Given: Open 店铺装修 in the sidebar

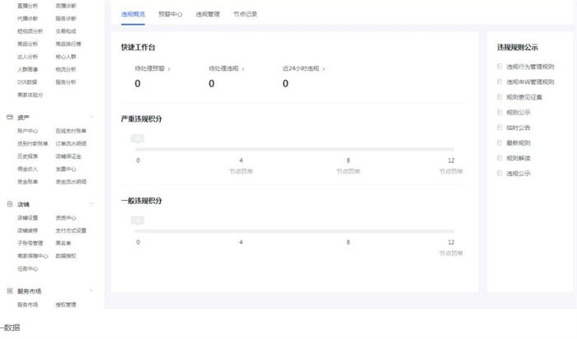Looking at the screenshot, I should [27, 230].
